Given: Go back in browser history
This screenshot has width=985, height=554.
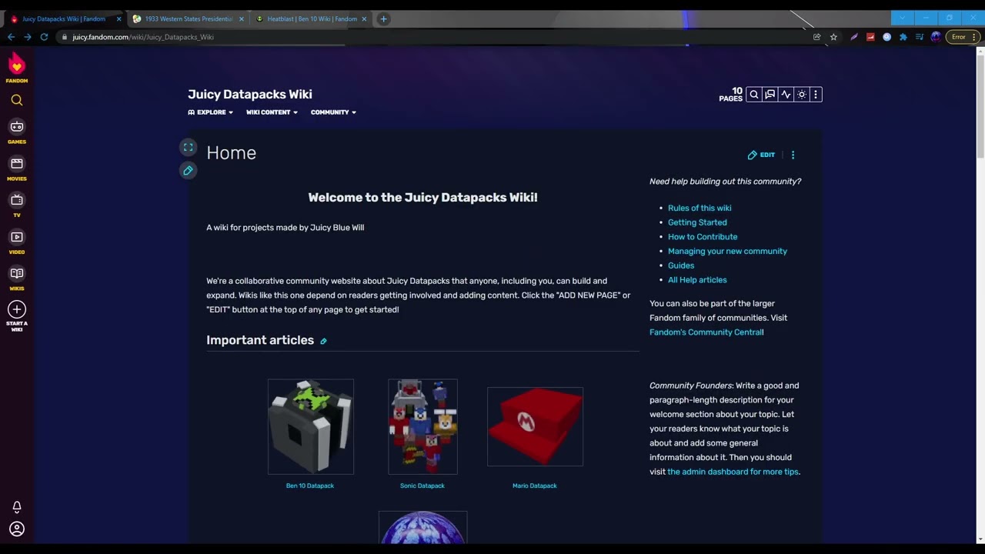Looking at the screenshot, I should click(11, 37).
